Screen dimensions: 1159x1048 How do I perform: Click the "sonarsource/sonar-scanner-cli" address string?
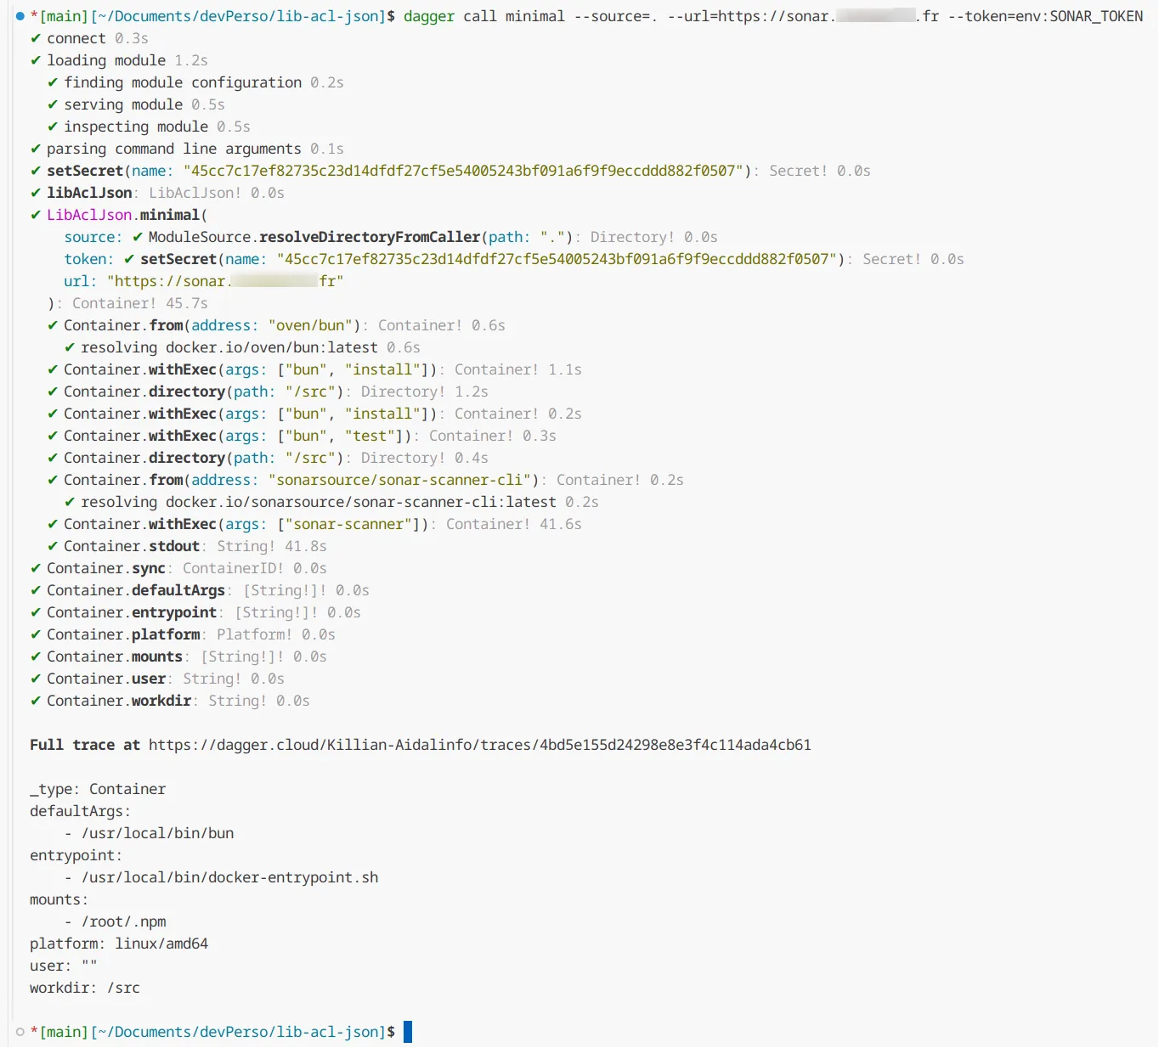(x=399, y=480)
